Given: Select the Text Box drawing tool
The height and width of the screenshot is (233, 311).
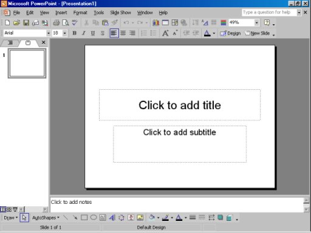Looking at the screenshot, I should tap(103, 218).
